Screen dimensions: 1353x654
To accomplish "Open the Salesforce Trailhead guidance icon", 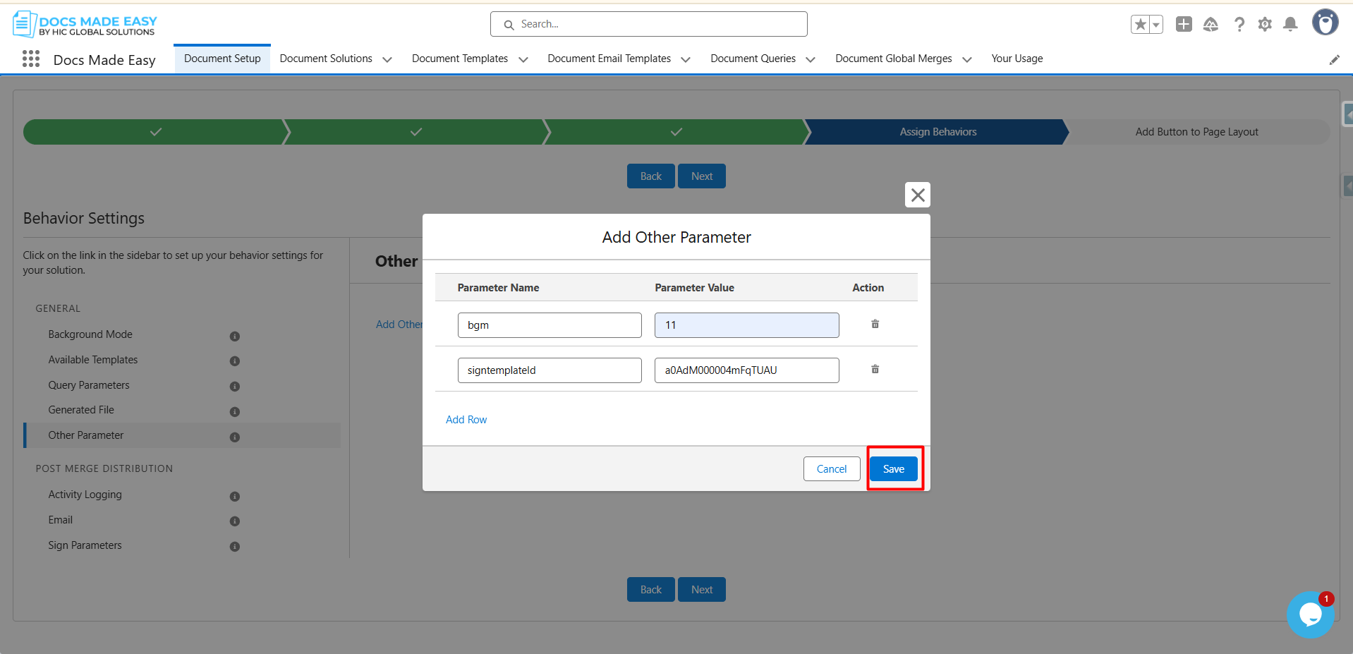I will tap(1211, 25).
